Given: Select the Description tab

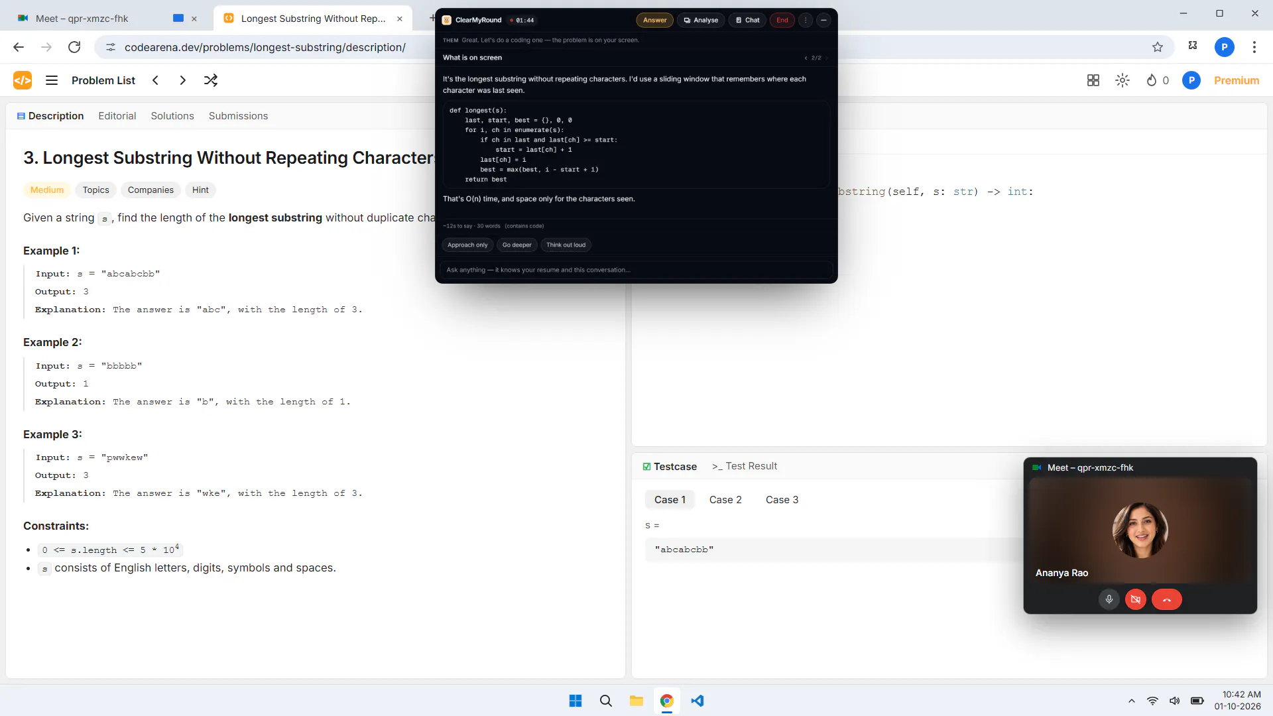Looking at the screenshot, I should [50, 116].
